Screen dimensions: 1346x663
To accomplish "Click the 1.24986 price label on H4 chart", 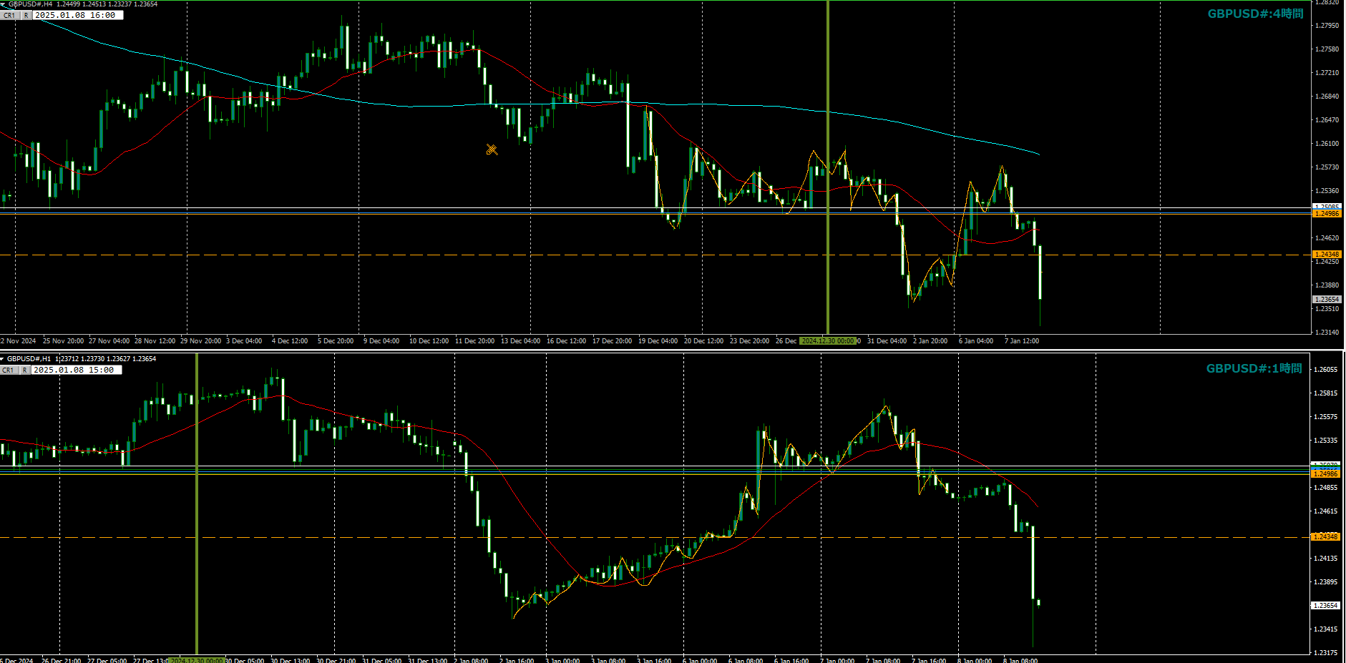I will 1327,214.
